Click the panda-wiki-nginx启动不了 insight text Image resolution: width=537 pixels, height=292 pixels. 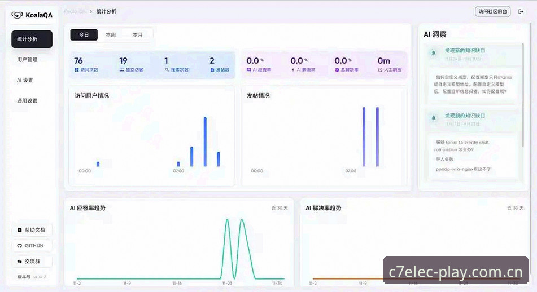pos(463,169)
